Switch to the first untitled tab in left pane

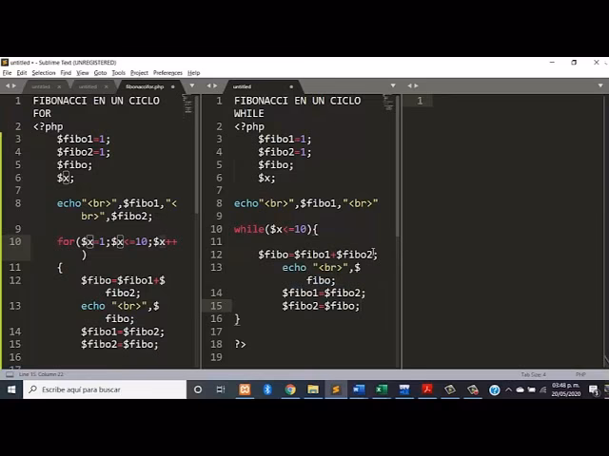(40, 86)
